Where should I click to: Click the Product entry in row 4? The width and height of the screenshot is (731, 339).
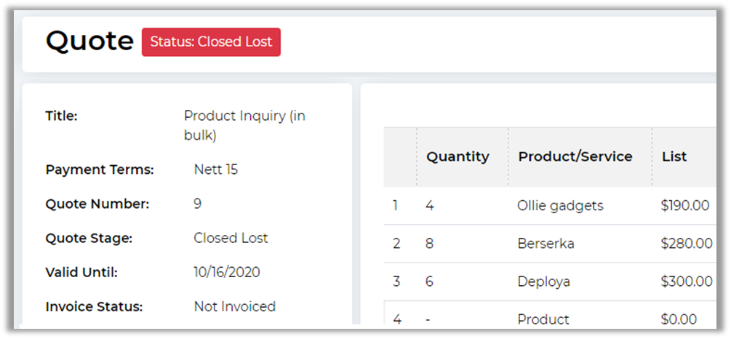click(543, 319)
